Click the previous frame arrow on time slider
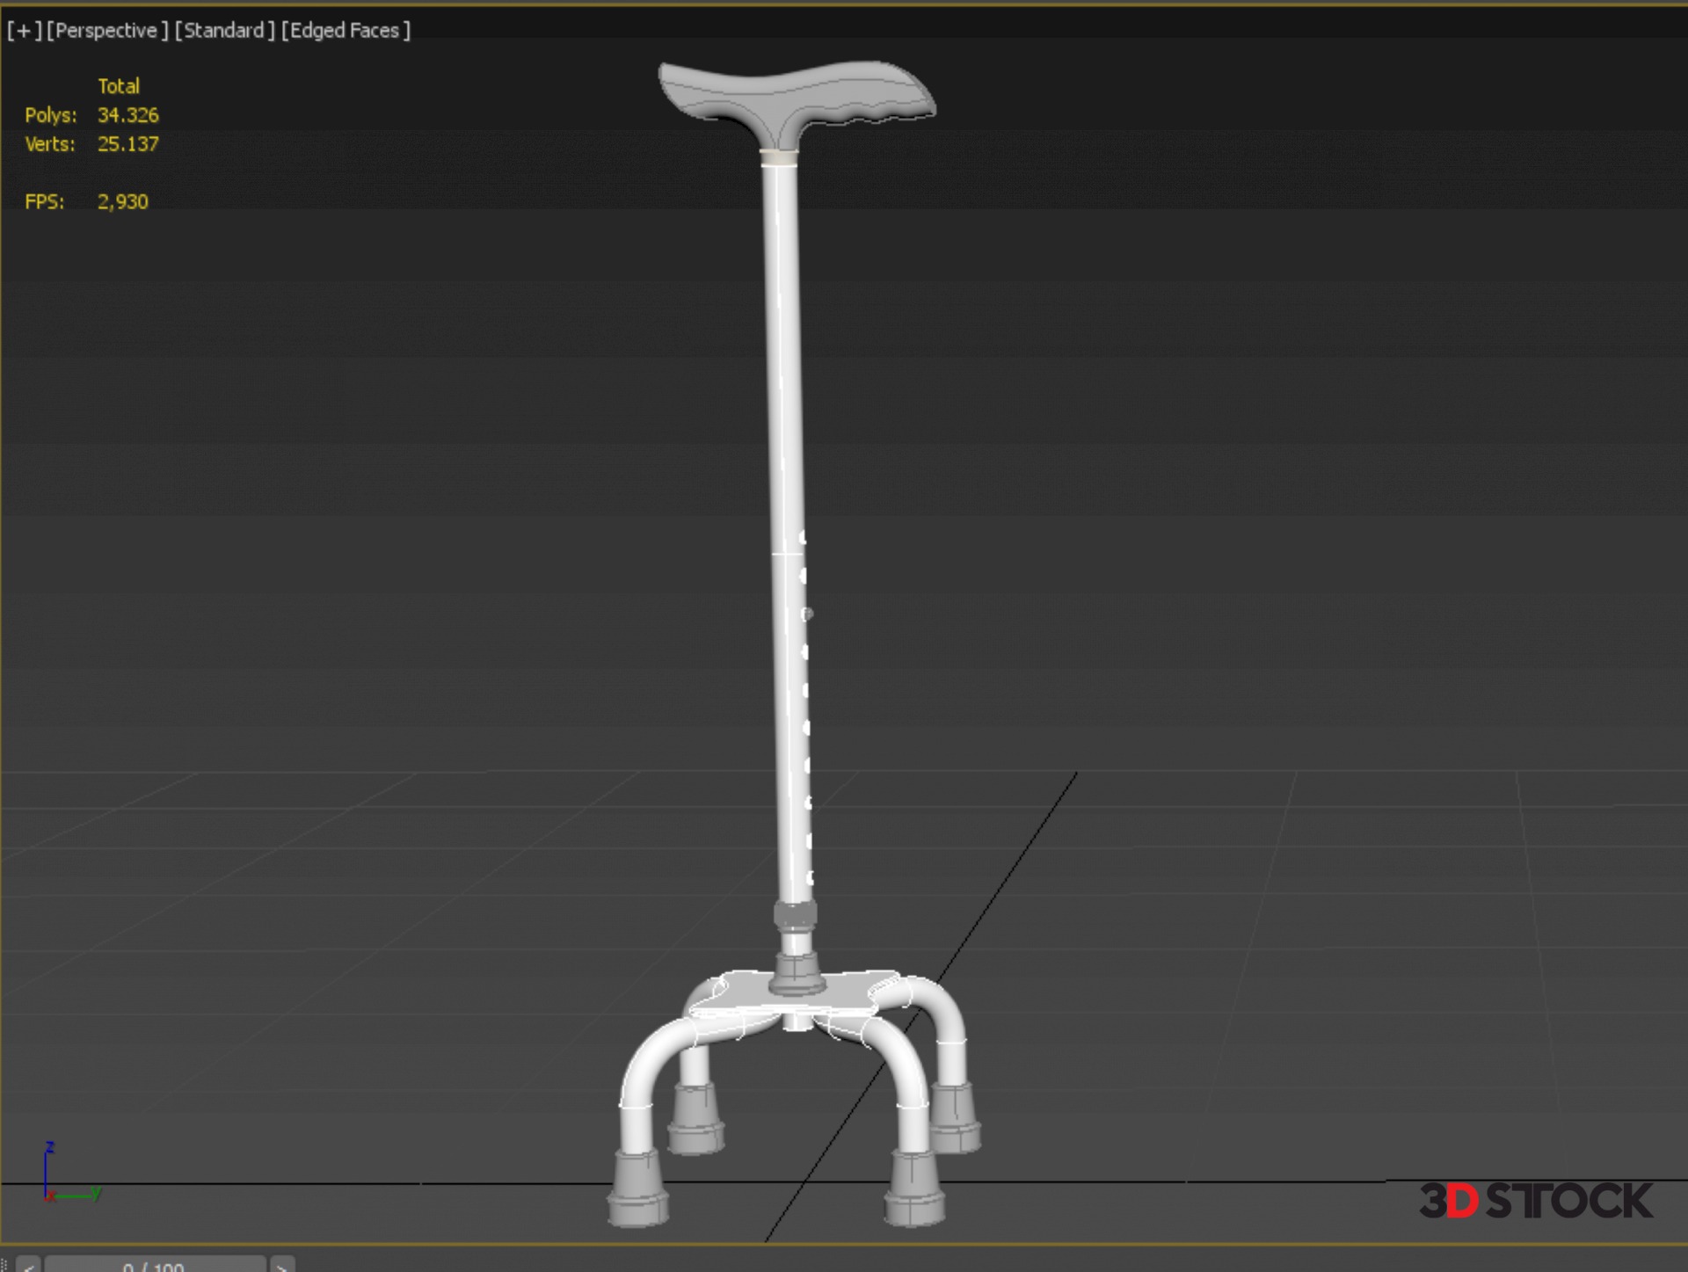Viewport: 1688px width, 1272px height. [28, 1266]
